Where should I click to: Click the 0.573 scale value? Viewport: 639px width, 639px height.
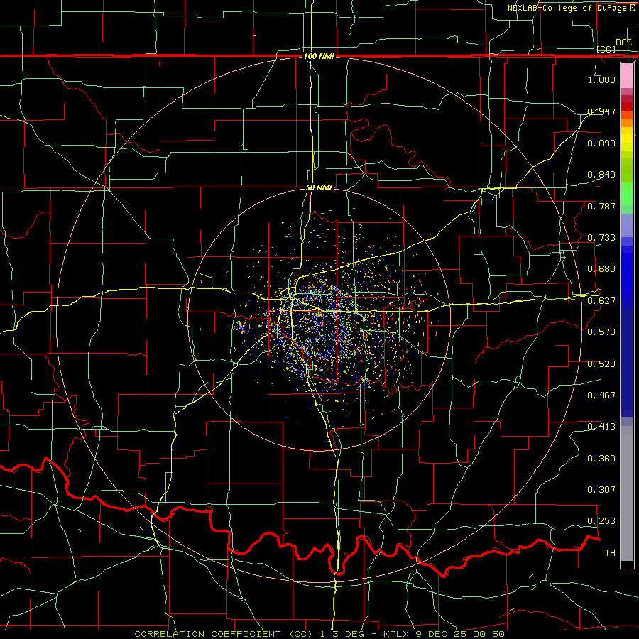pyautogui.click(x=601, y=332)
